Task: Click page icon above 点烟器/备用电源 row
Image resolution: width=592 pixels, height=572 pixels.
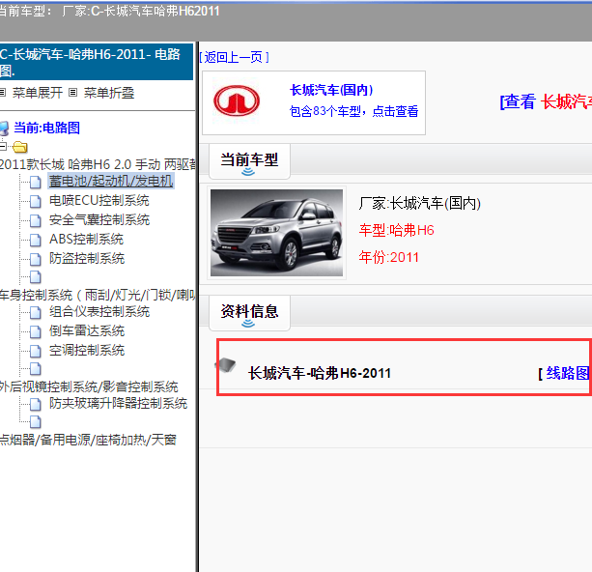Action: (x=36, y=421)
